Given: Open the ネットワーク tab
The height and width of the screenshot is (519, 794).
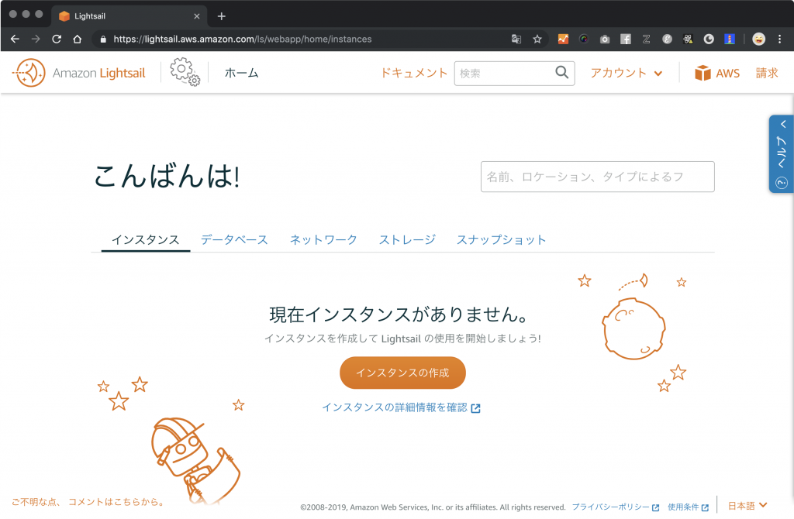Looking at the screenshot, I should pos(323,240).
